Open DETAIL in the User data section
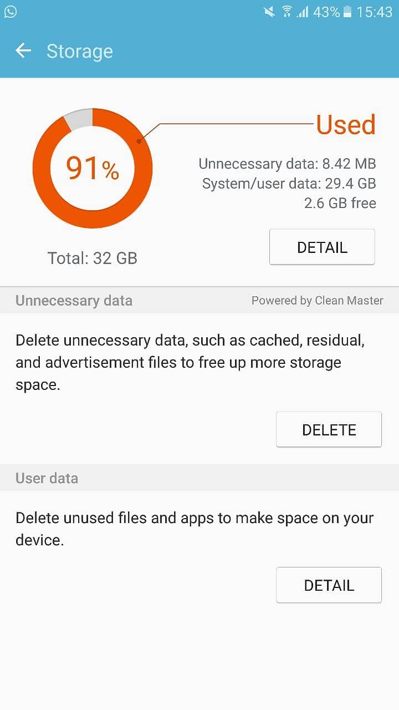The height and width of the screenshot is (710, 399). pyautogui.click(x=329, y=585)
